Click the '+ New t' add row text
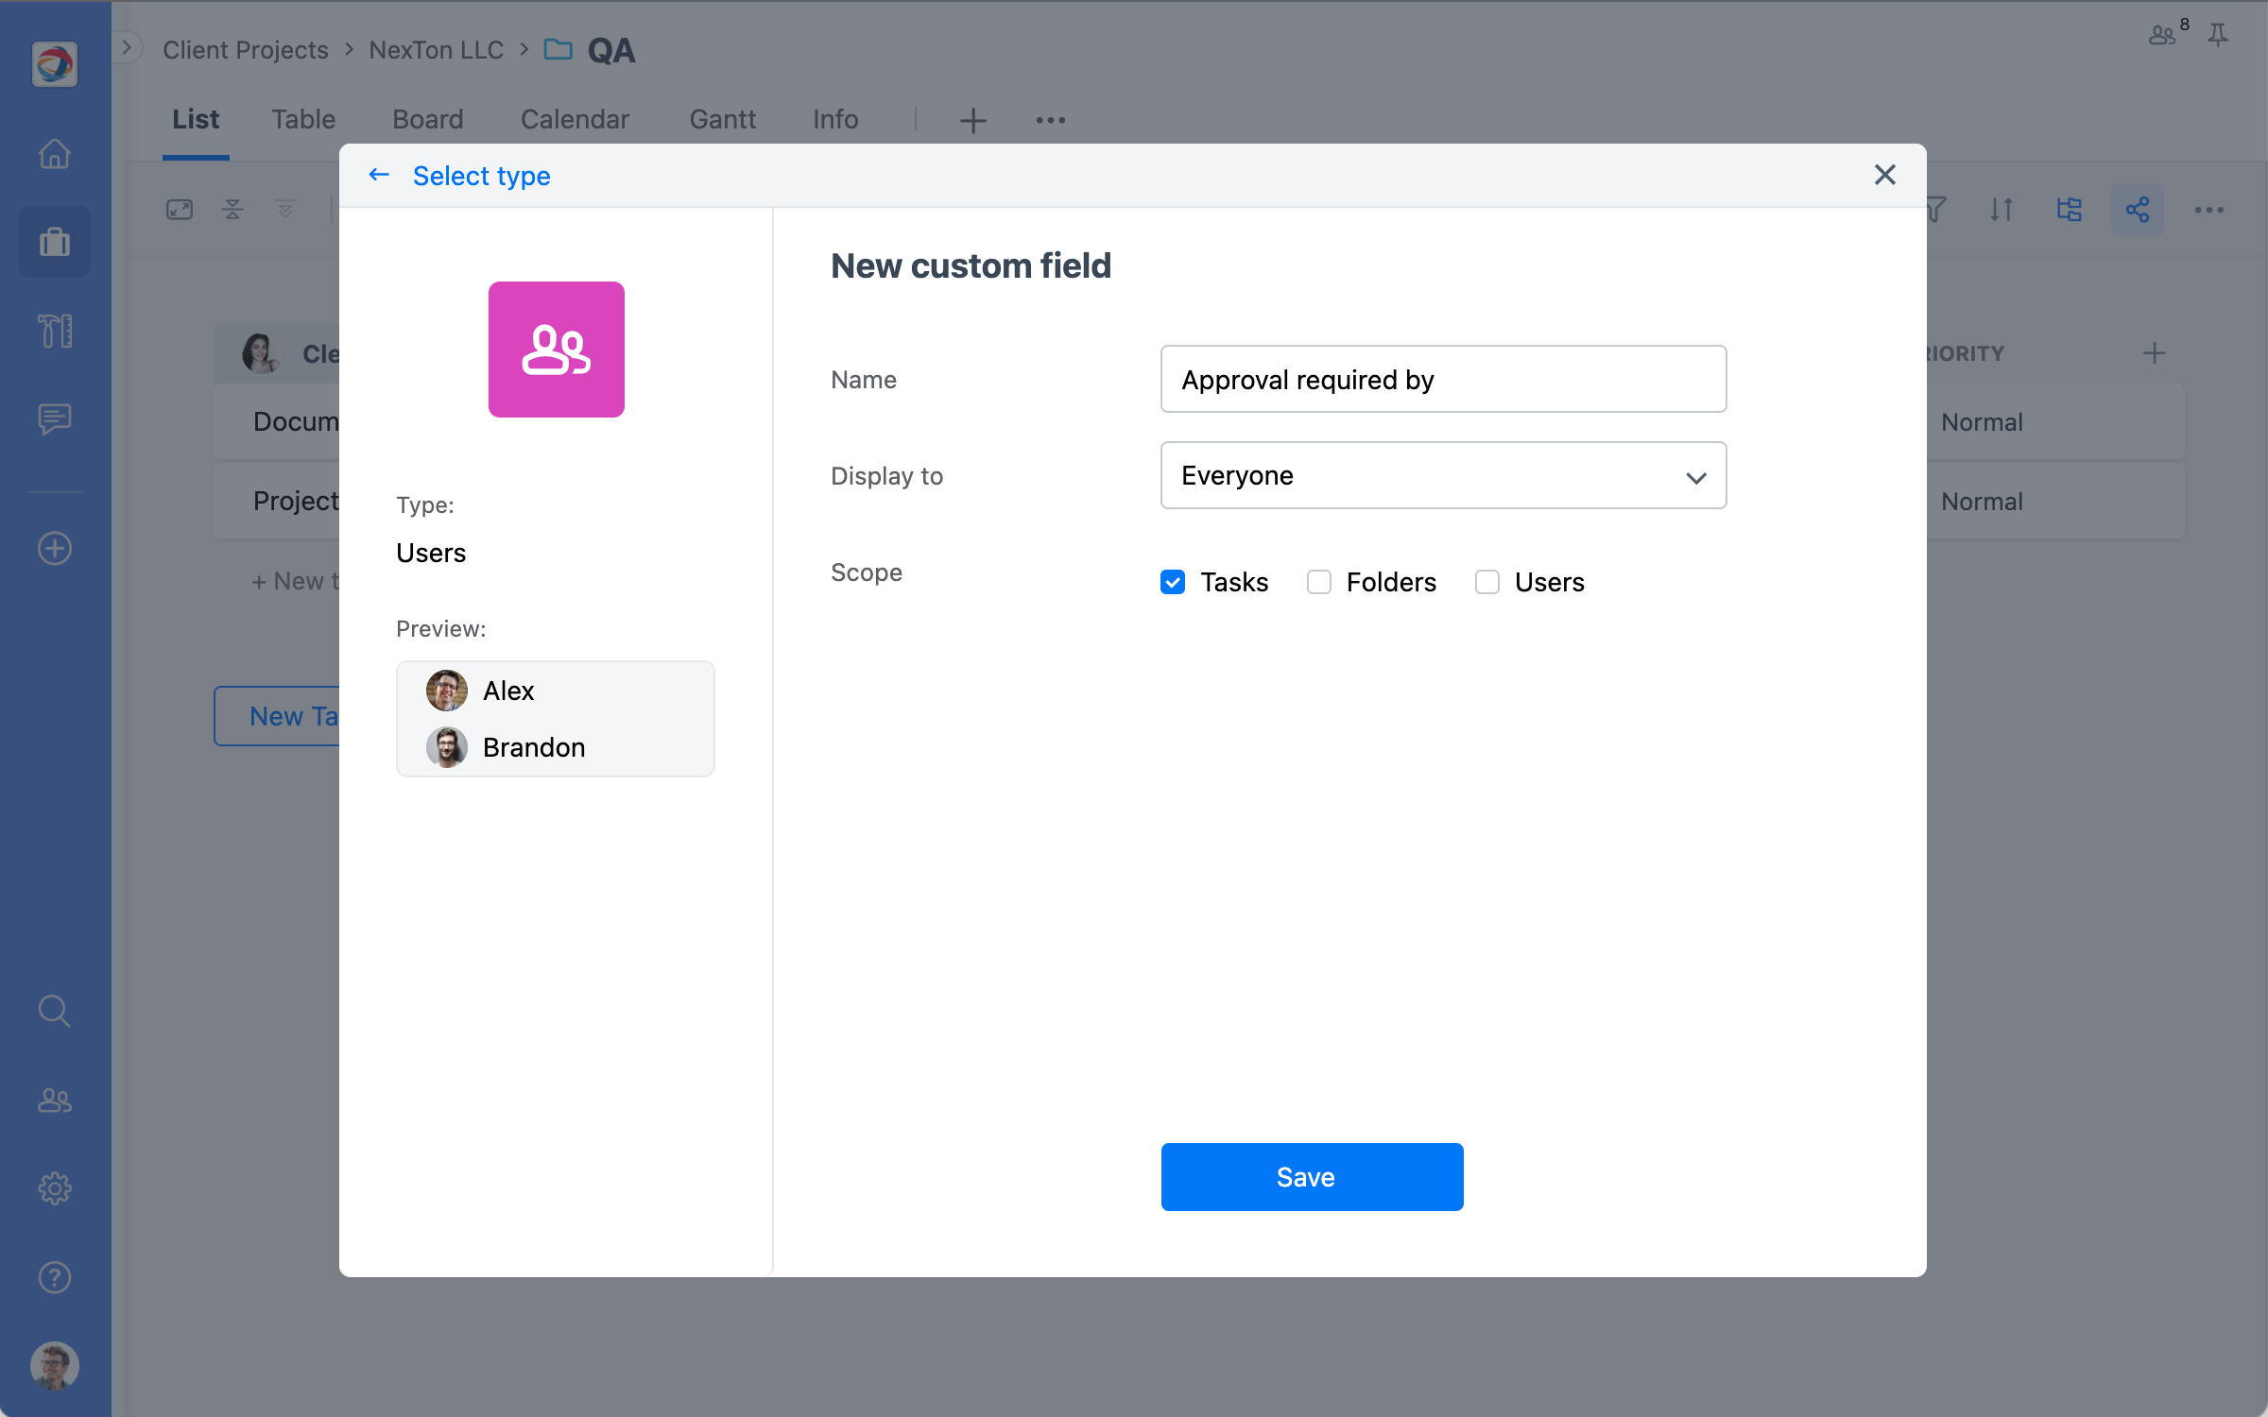The image size is (2268, 1417). pyautogui.click(x=294, y=581)
